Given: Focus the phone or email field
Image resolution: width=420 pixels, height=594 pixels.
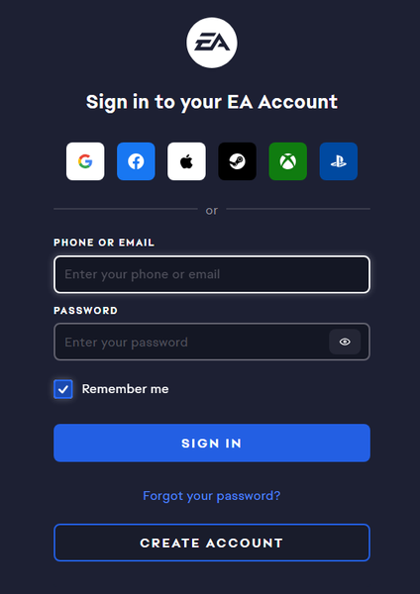Looking at the screenshot, I should click(212, 274).
